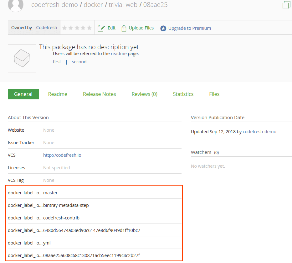
Task: Click the package box placeholder image
Action: [x=22, y=58]
